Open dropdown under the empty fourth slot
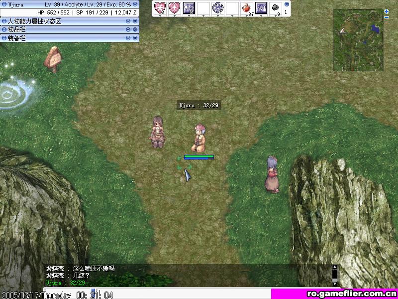This screenshot has width=398, height=299. pos(203,16)
